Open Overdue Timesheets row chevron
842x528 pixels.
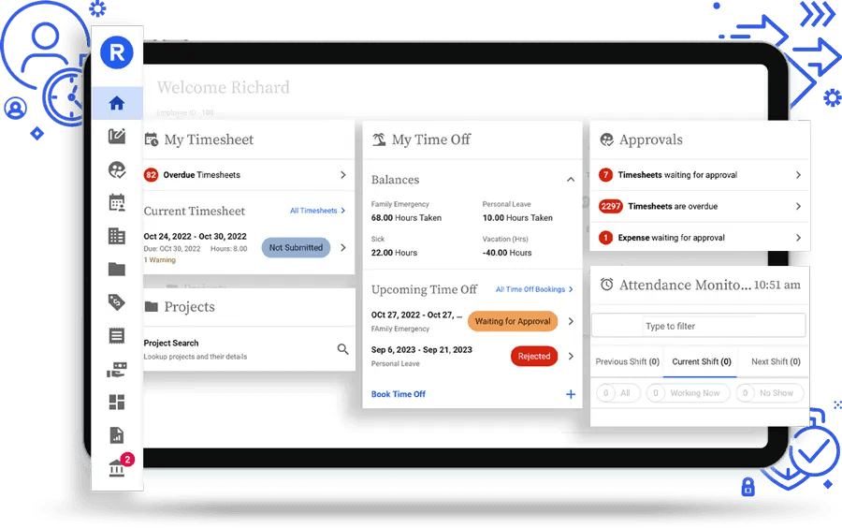coord(343,174)
